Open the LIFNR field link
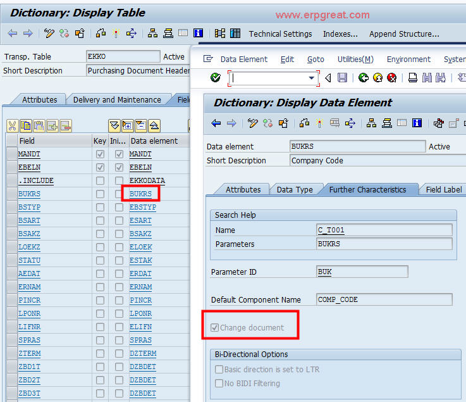The height and width of the screenshot is (402, 466). (30, 327)
